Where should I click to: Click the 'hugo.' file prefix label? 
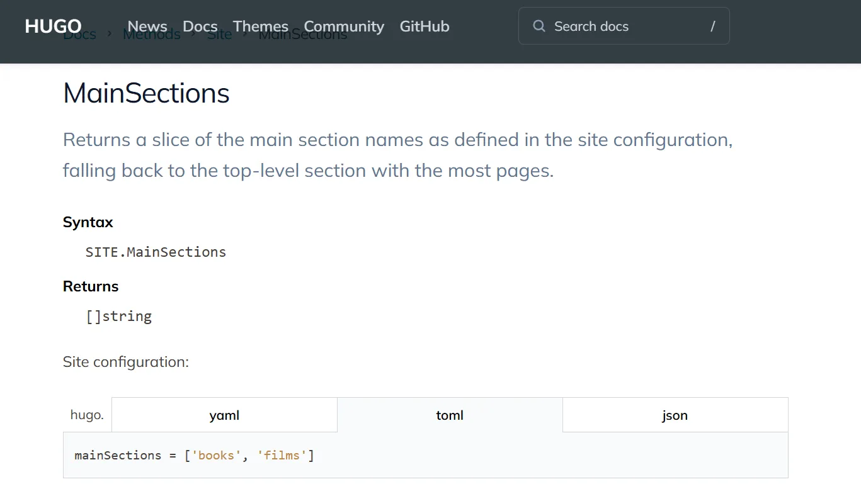[x=87, y=415]
